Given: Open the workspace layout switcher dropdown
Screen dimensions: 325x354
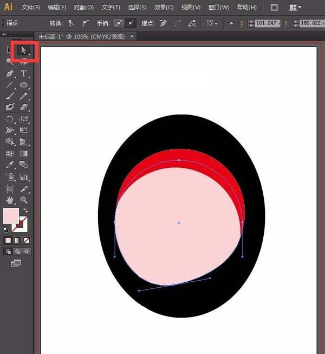Looking at the screenshot, I should (295, 8).
